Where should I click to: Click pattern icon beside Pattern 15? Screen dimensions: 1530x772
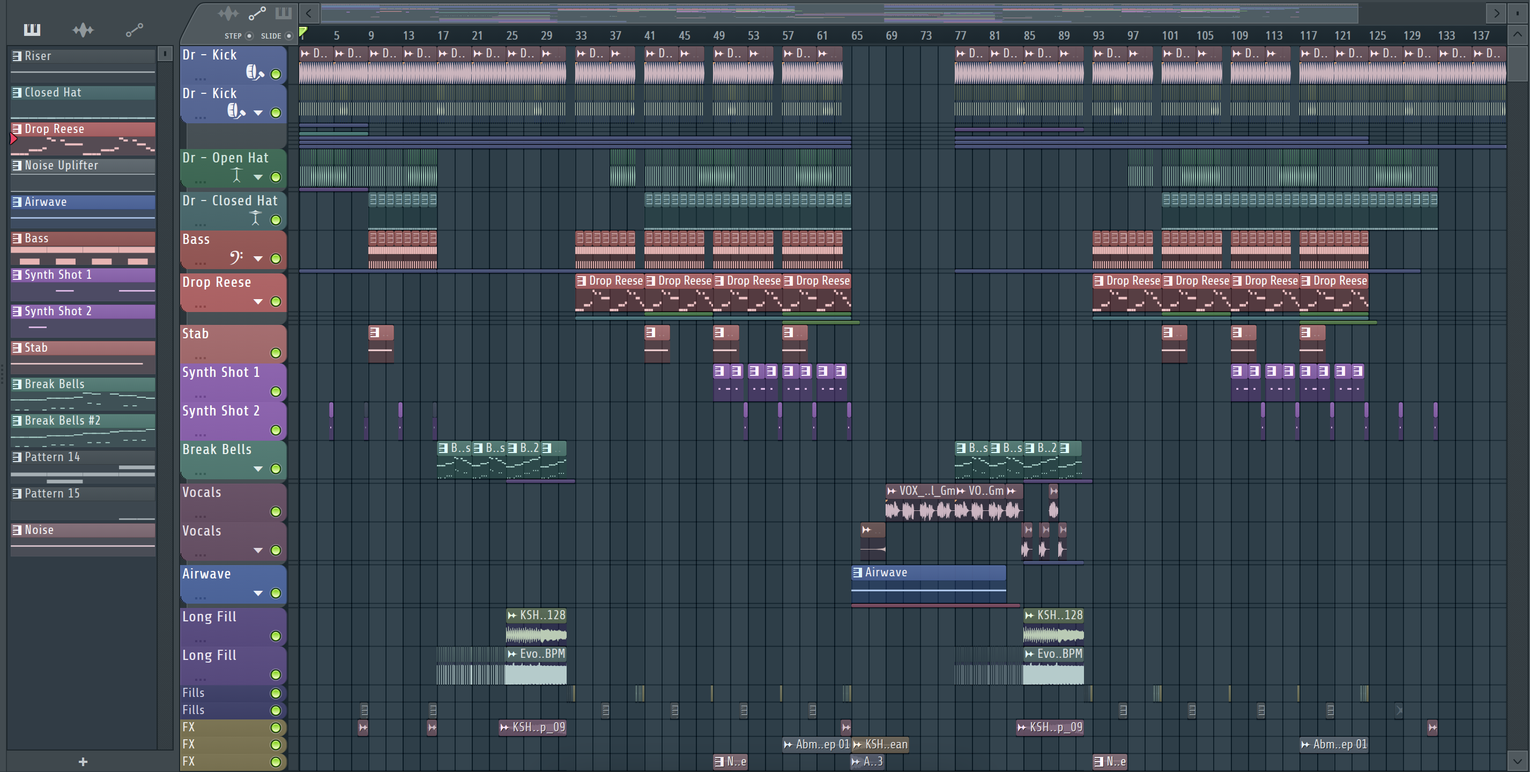pyautogui.click(x=17, y=493)
